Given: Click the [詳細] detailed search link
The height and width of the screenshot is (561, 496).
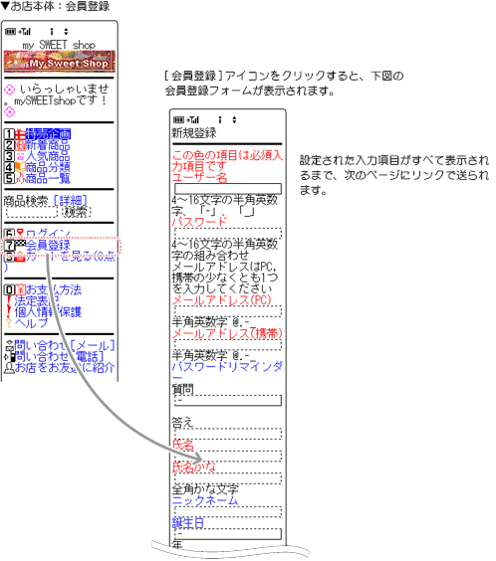Looking at the screenshot, I should tap(70, 201).
